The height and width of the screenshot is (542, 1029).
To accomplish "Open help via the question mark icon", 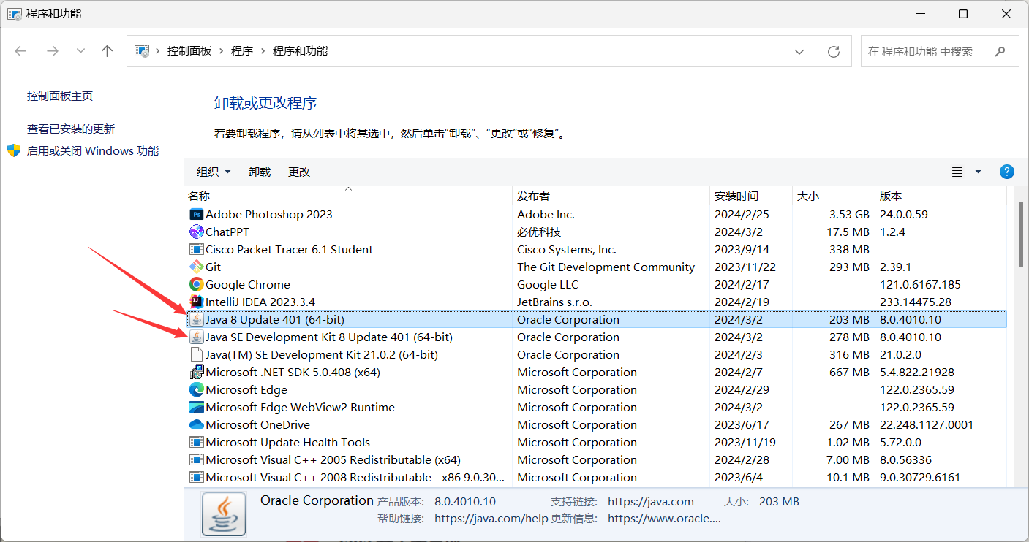I will [x=1007, y=172].
